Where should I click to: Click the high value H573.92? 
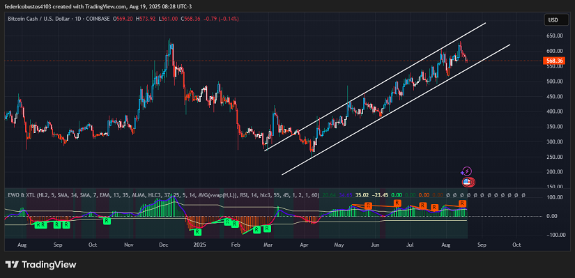(146, 19)
